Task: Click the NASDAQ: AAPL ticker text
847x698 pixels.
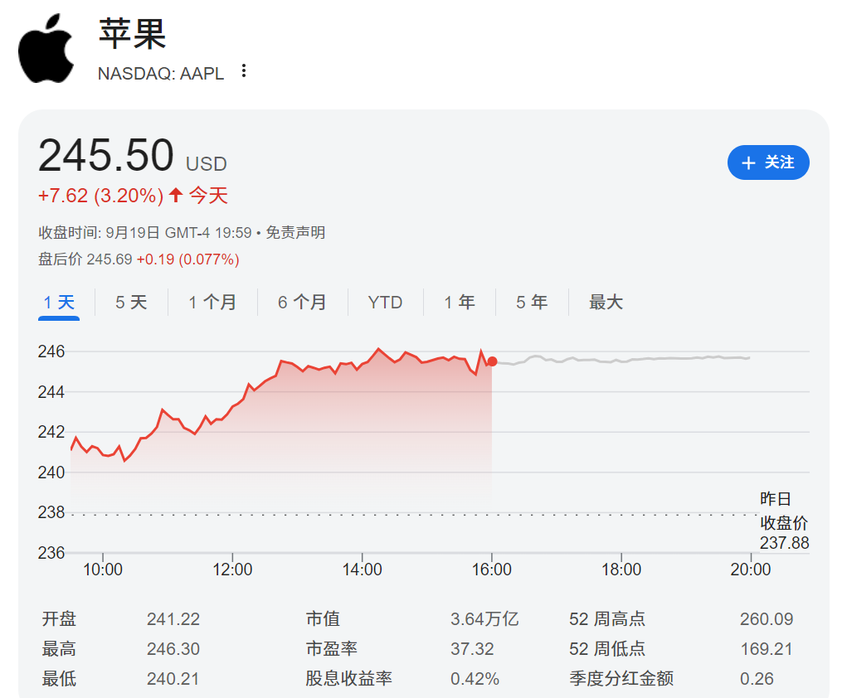Action: (x=160, y=74)
